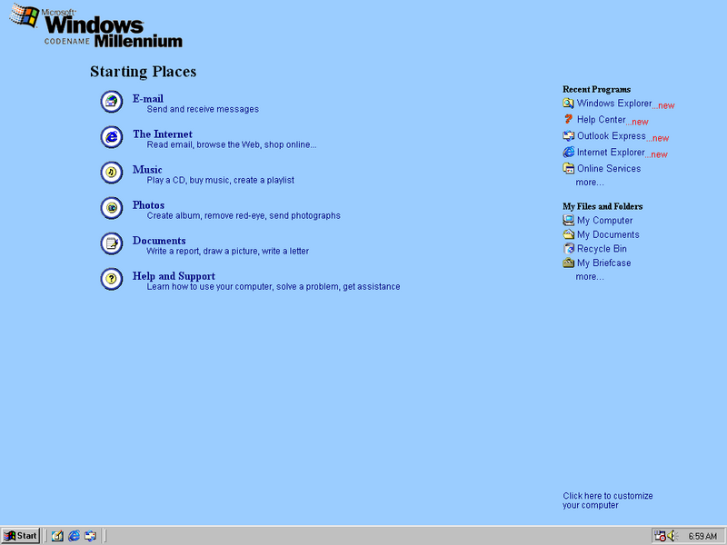Click the Documents notepad round icon
This screenshot has width=727, height=545.
point(112,243)
